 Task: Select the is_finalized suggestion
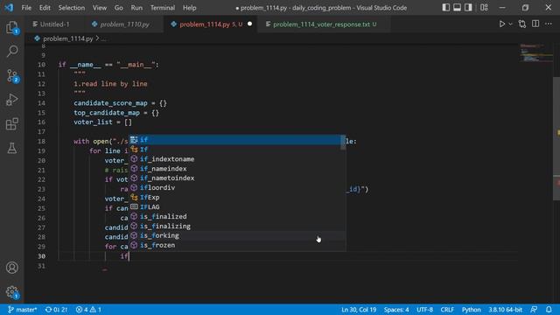coord(235,216)
